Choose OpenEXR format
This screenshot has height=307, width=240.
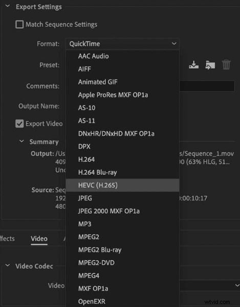122,301
